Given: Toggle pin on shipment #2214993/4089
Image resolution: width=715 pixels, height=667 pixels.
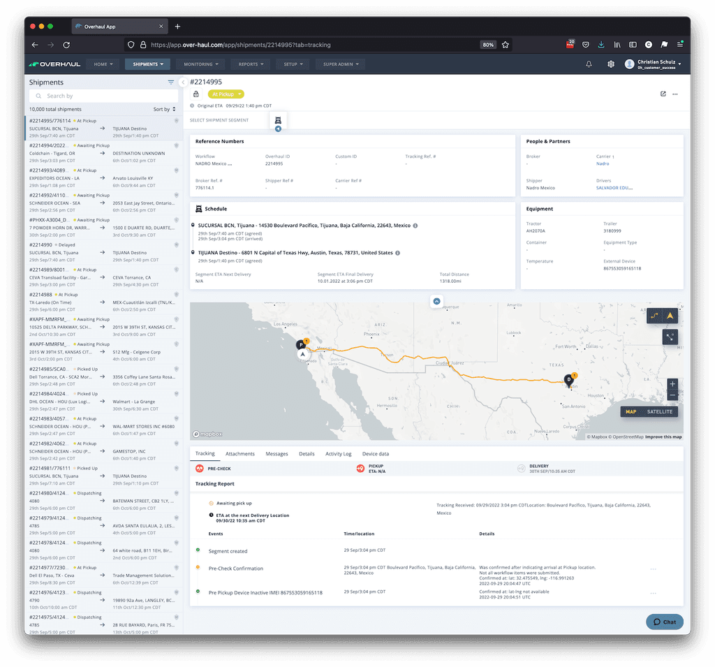Looking at the screenshot, I should click(177, 170).
